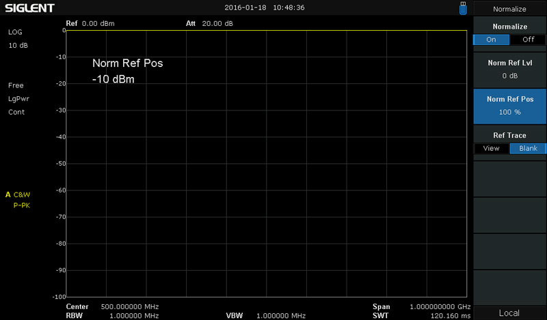Select the Norm Ref Pos 100 % softkey

(x=509, y=105)
